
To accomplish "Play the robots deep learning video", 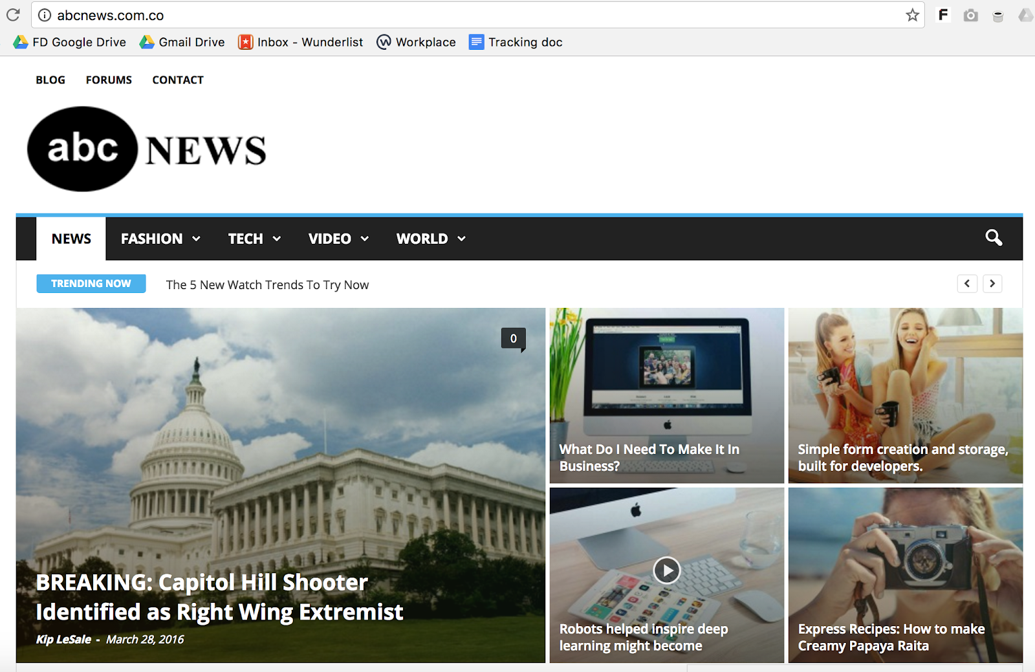I will [666, 570].
